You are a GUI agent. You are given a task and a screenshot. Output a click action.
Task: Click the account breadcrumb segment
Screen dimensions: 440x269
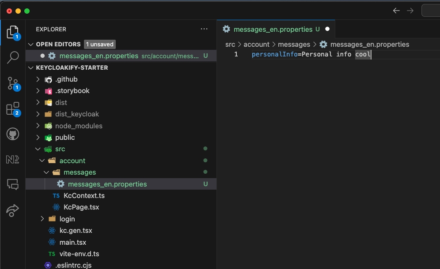(256, 44)
